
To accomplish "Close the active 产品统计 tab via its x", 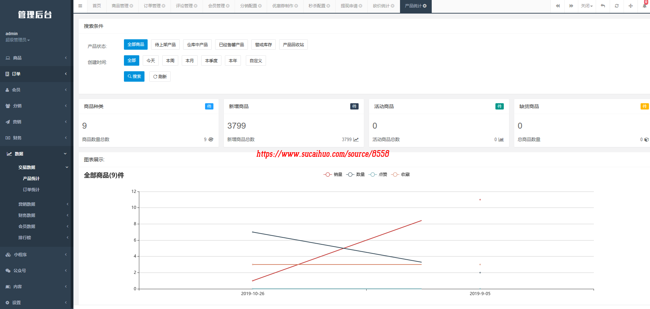I will pyautogui.click(x=425, y=6).
